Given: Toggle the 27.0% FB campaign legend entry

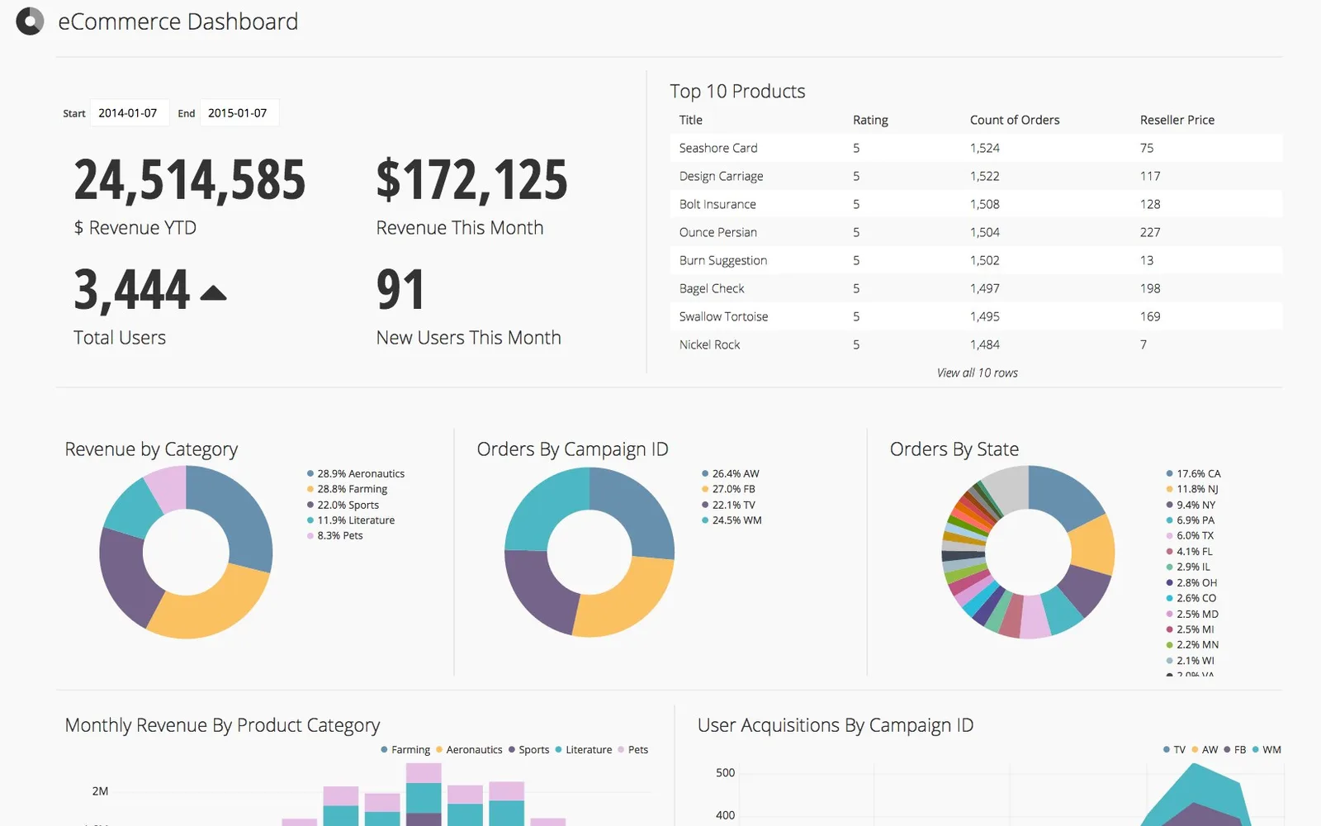Looking at the screenshot, I should tap(728, 489).
